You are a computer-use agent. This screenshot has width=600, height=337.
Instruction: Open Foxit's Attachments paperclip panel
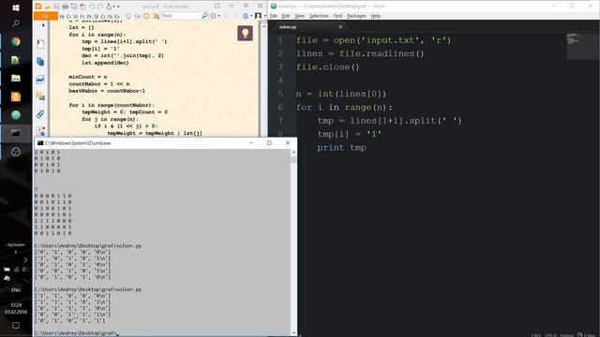pos(40,114)
